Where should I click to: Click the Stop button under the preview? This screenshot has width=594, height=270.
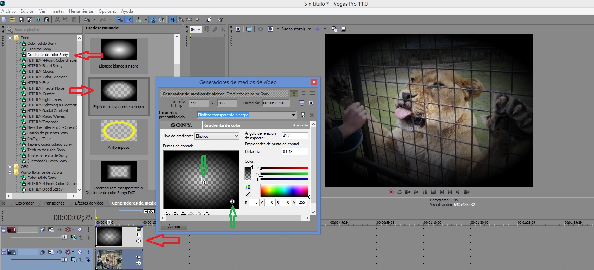(x=433, y=192)
